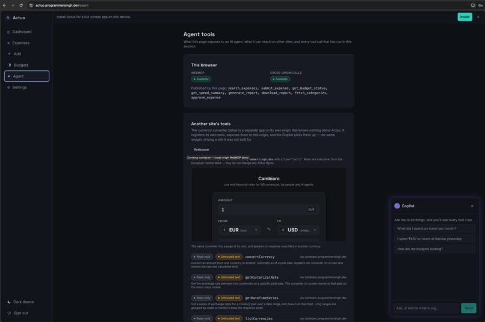This screenshot has height=322, width=485.
Task: Click the Untrusted text badge next to convertCurrency
Action: [229, 257]
